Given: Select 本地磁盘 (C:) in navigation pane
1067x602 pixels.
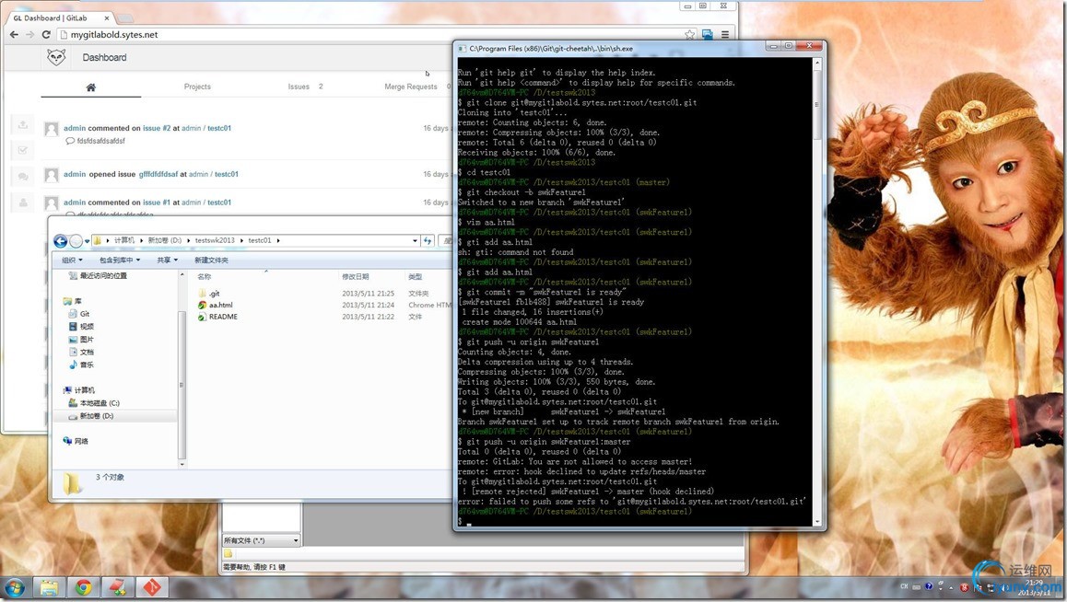Looking at the screenshot, I should pyautogui.click(x=95, y=403).
